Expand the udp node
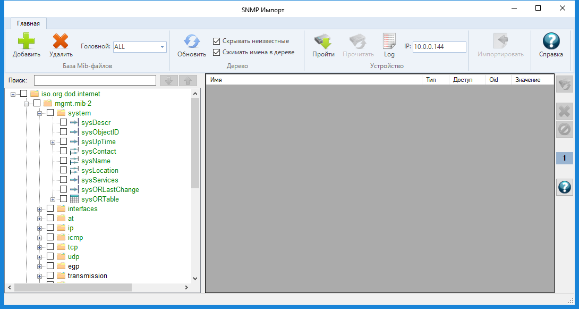The height and width of the screenshot is (309, 579). coord(39,257)
